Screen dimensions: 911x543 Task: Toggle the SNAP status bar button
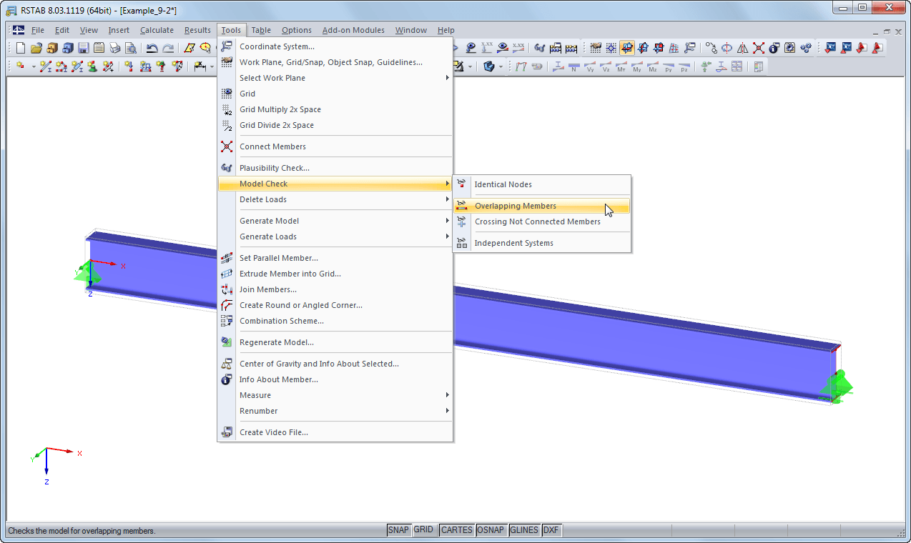click(399, 530)
